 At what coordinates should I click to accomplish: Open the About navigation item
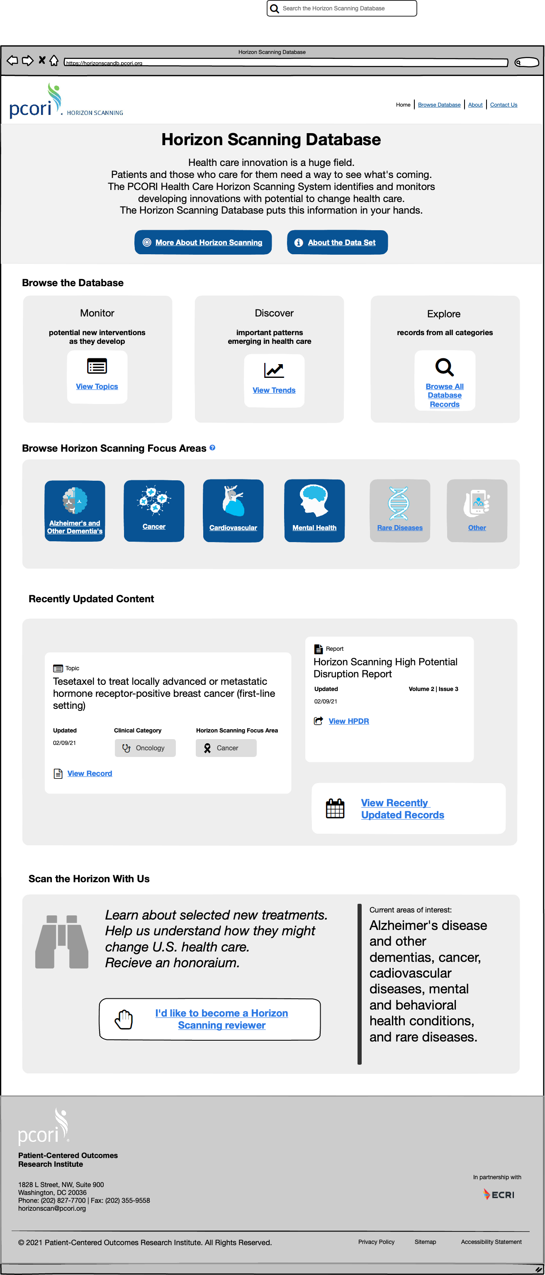click(x=475, y=105)
